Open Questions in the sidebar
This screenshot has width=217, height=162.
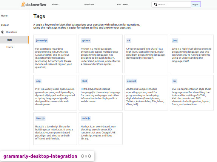(11, 32)
